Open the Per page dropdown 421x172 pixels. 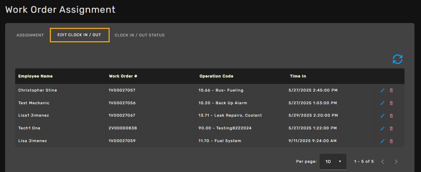pyautogui.click(x=333, y=161)
